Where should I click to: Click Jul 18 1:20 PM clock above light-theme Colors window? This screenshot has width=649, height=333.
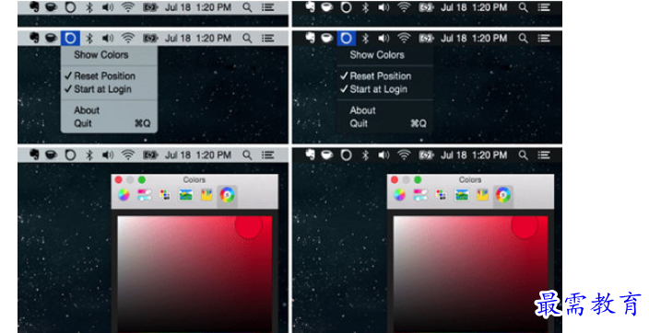coord(198,155)
